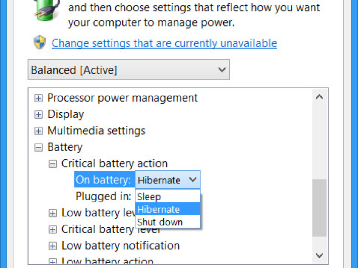Expand Multimedia settings node
Viewport: 358px width, 268px height.
(x=38, y=131)
